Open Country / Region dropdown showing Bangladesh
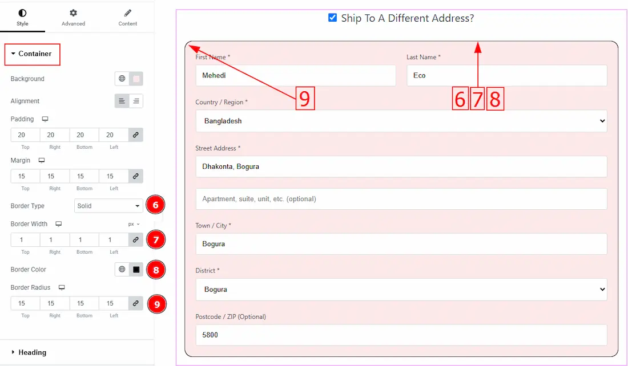The width and height of the screenshot is (628, 366). point(401,121)
